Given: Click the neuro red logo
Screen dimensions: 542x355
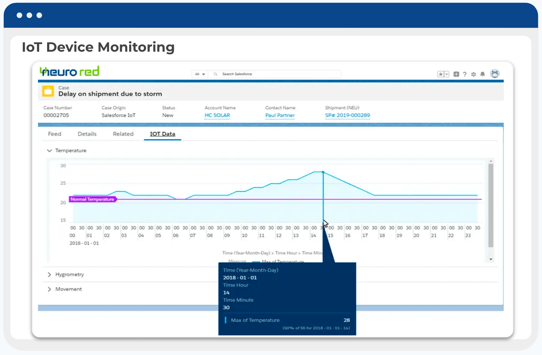Looking at the screenshot, I should click(70, 71).
